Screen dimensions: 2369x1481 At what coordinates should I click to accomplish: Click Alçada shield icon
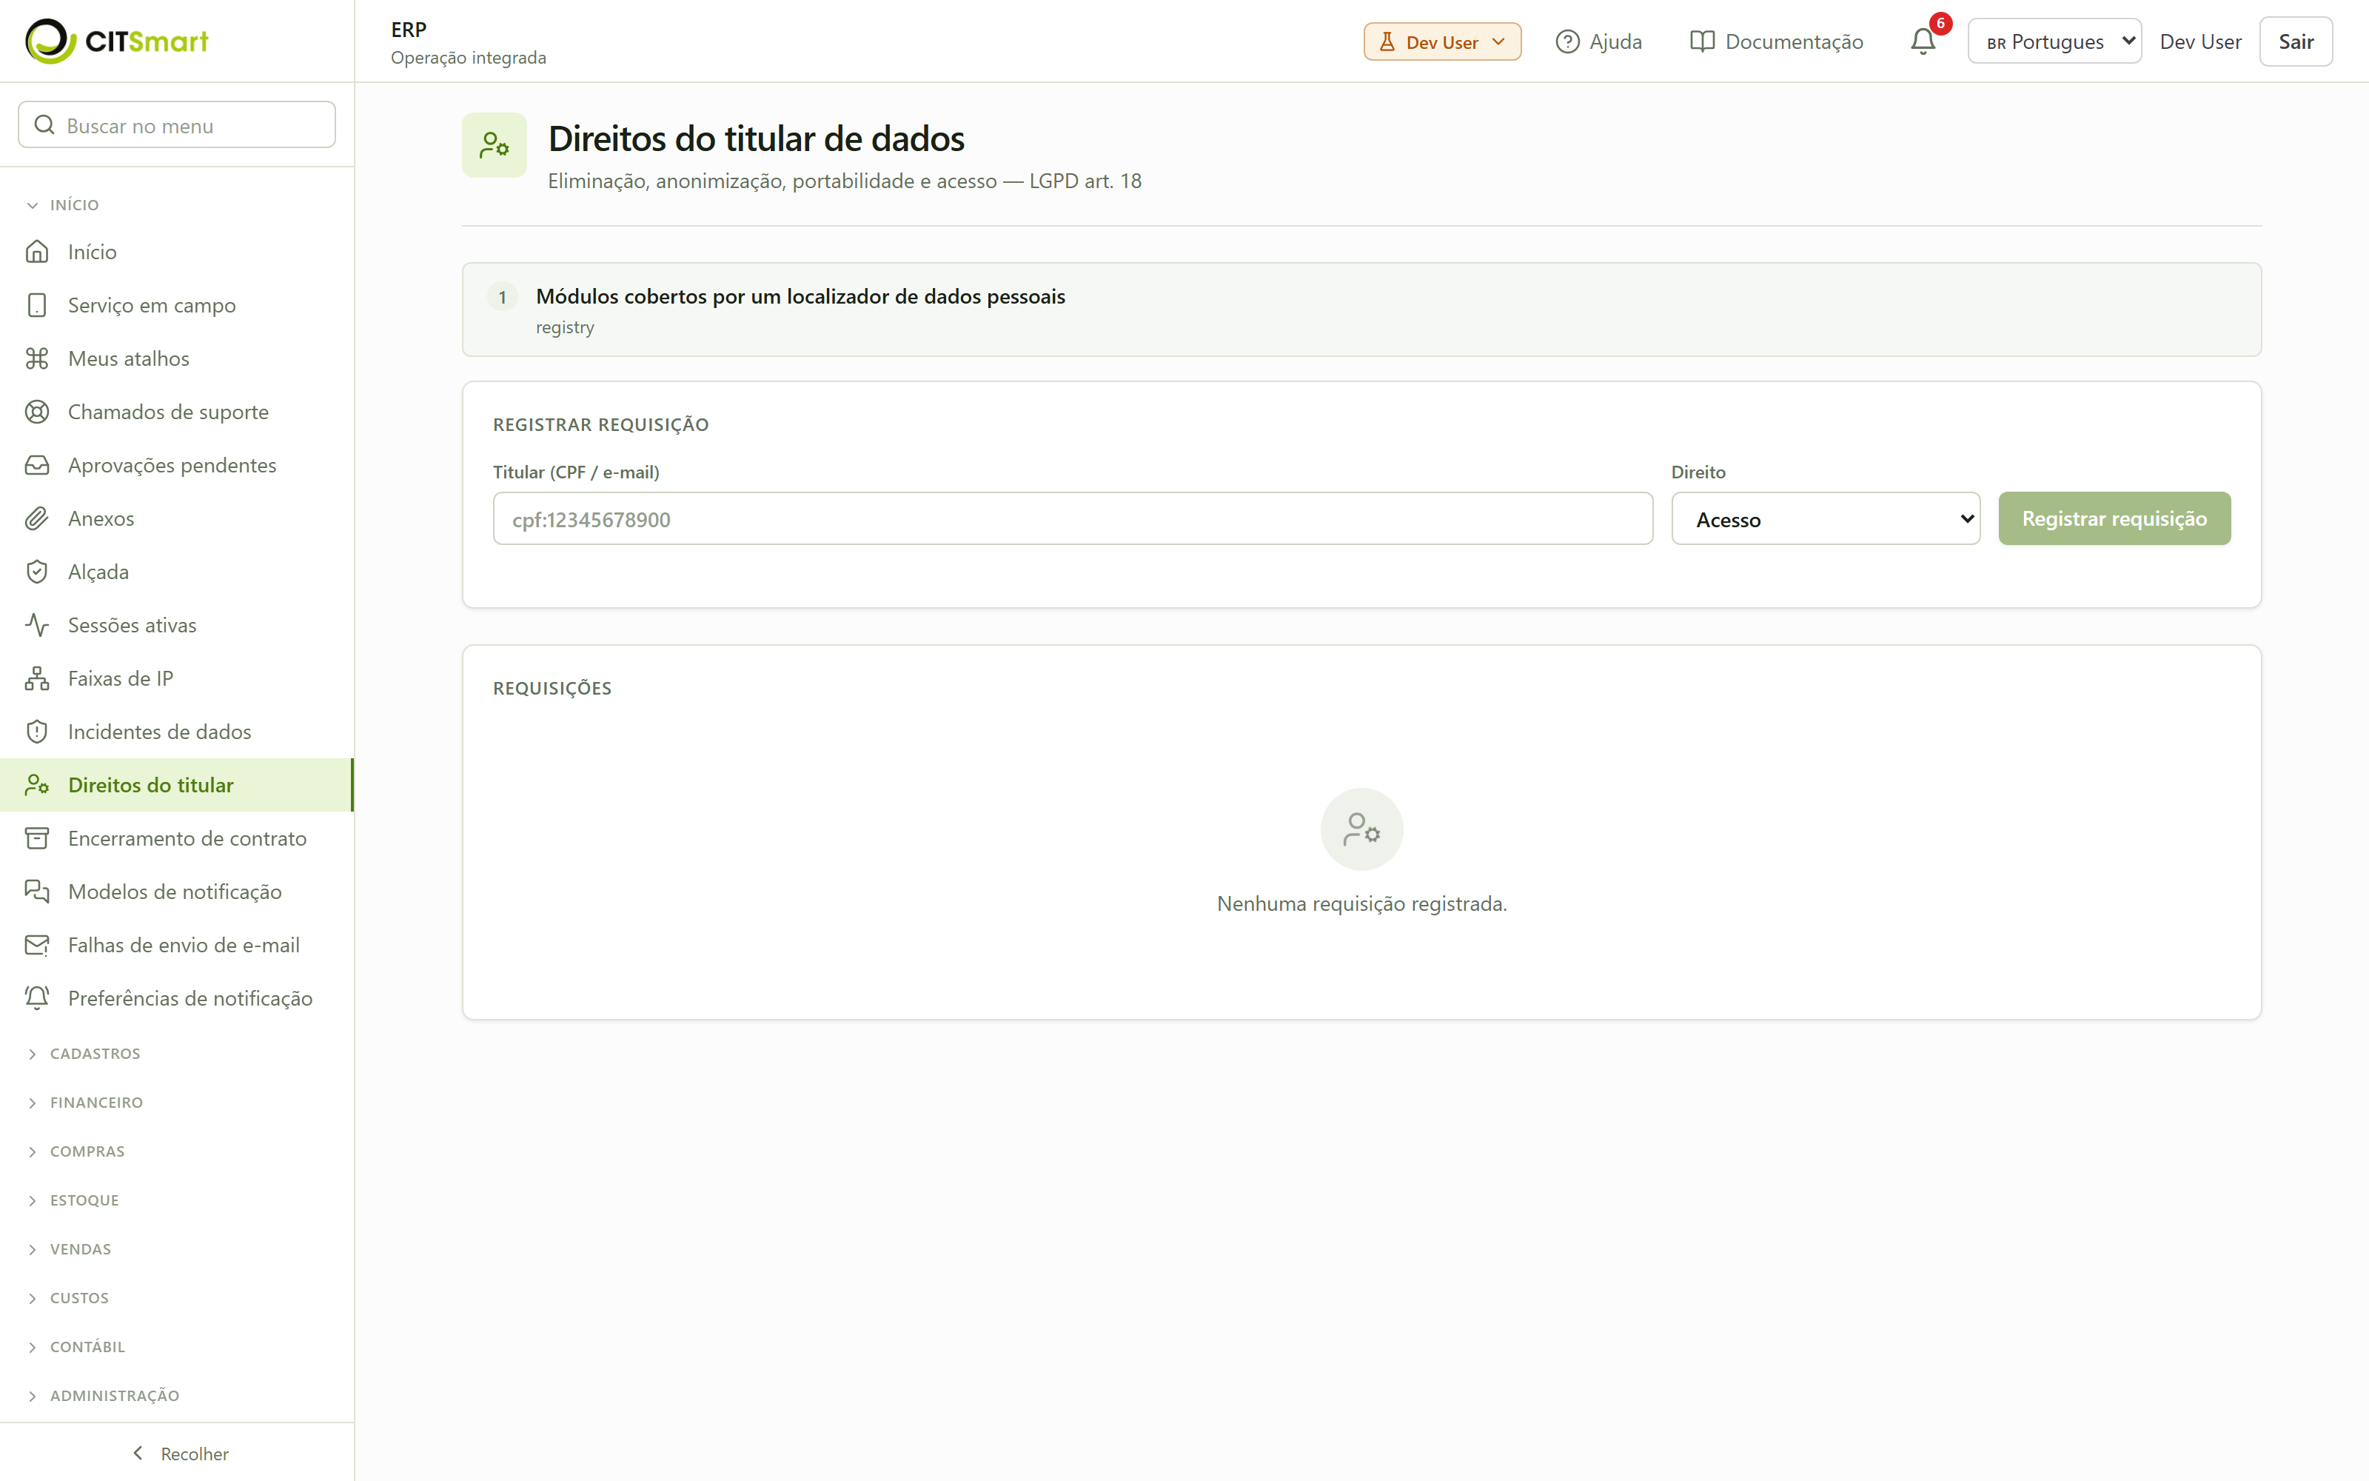(37, 571)
